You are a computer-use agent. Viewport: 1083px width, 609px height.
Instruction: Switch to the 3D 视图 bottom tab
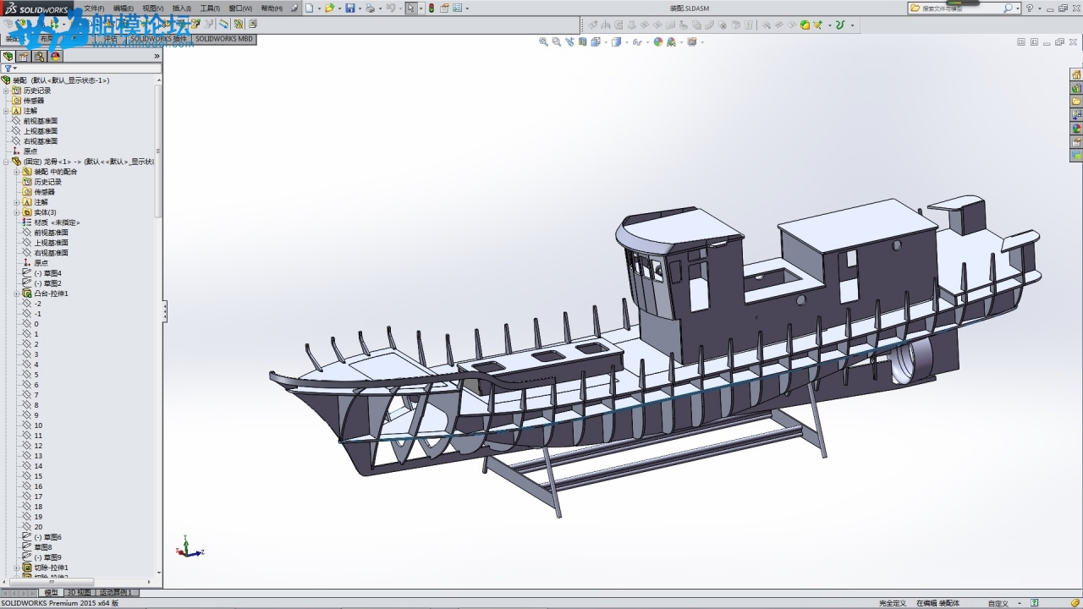coord(79,592)
